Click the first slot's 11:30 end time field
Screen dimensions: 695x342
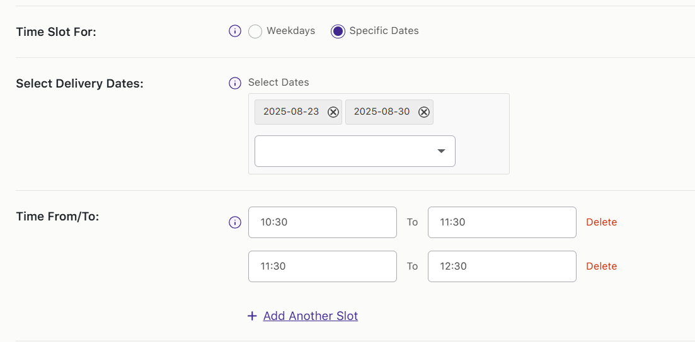click(x=502, y=222)
